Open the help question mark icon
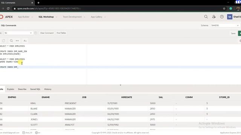The height and width of the screenshot is (135, 241). [x=222, y=16]
